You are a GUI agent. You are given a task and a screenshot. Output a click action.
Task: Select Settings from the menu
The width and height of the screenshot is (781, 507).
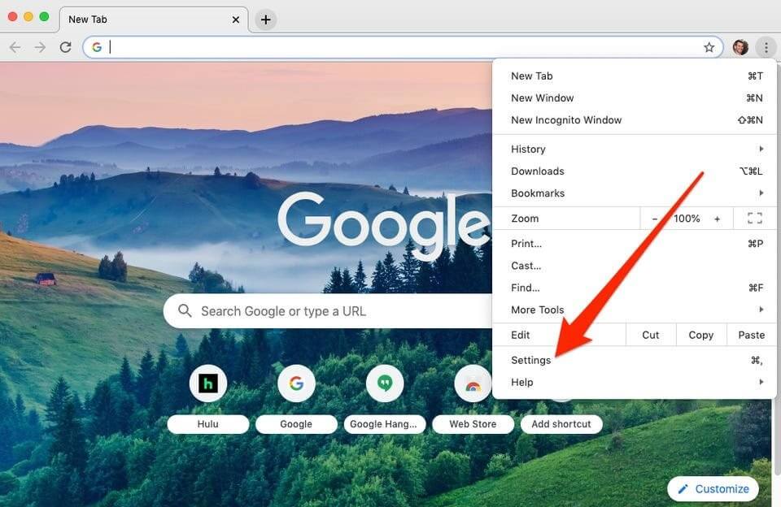point(531,360)
